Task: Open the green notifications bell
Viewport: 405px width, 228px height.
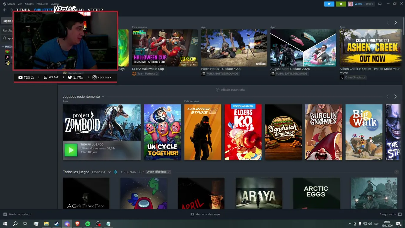Action: coord(341,4)
